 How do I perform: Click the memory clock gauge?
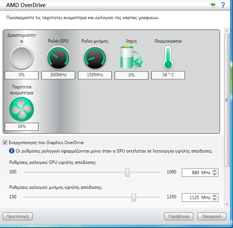(x=95, y=58)
